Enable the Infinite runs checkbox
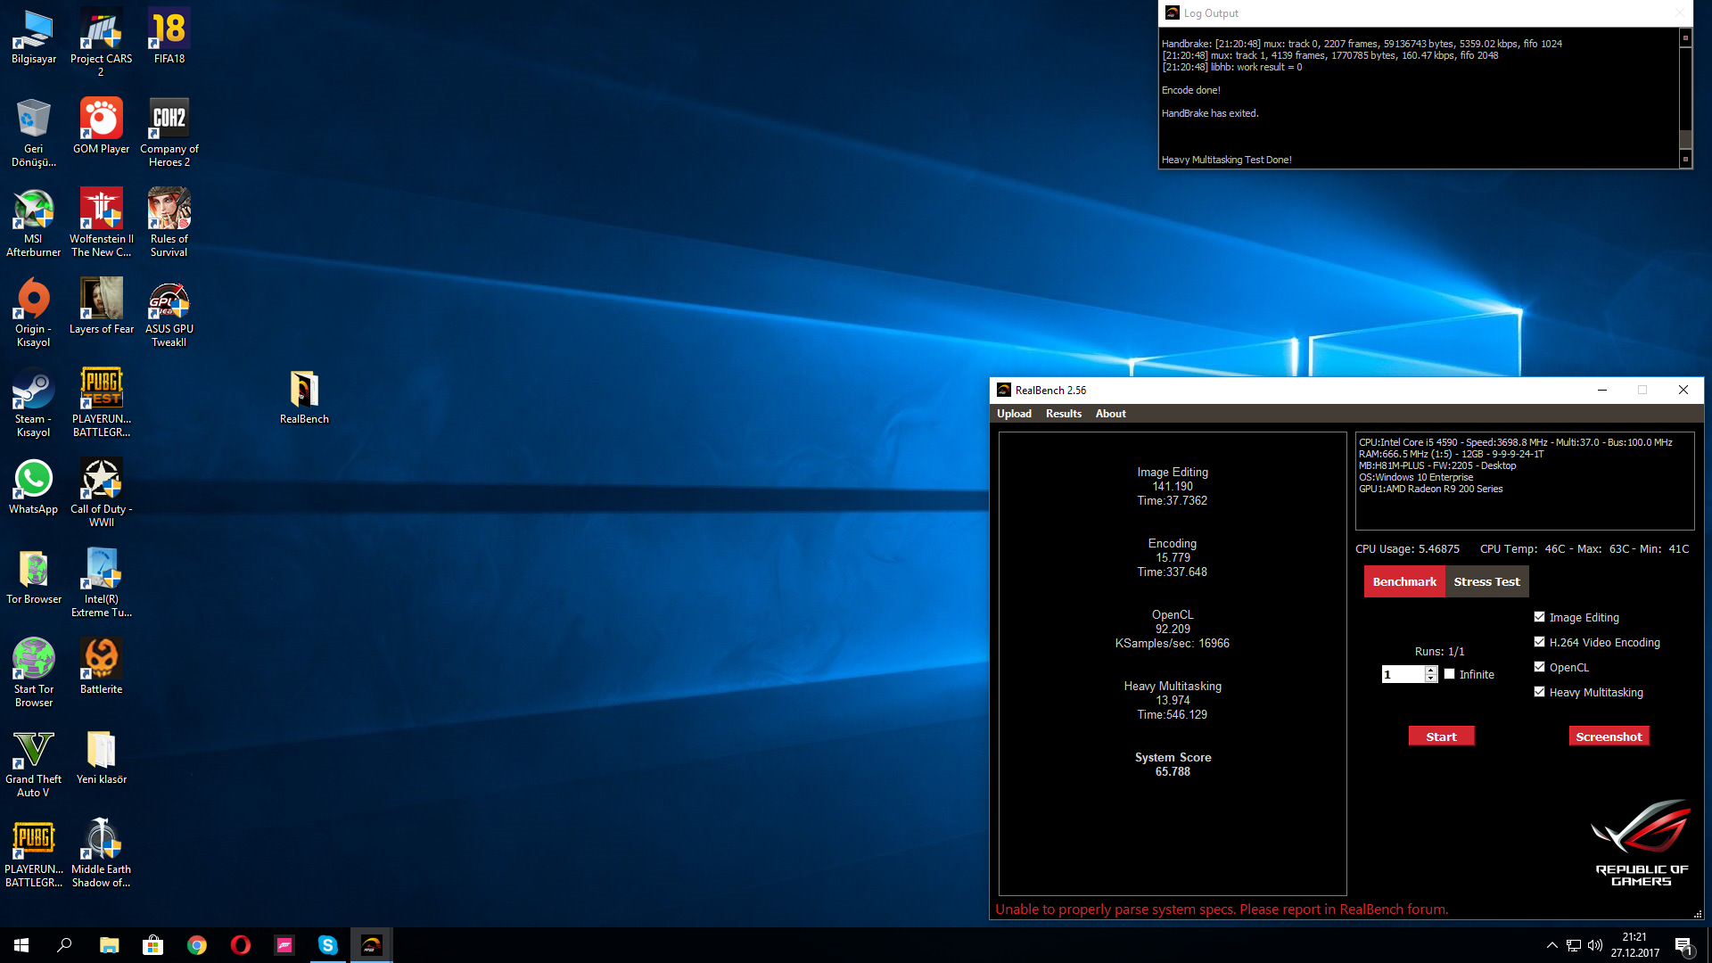 pos(1450,674)
